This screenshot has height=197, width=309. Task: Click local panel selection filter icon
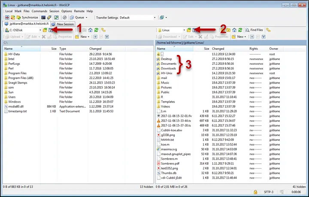pos(107,36)
